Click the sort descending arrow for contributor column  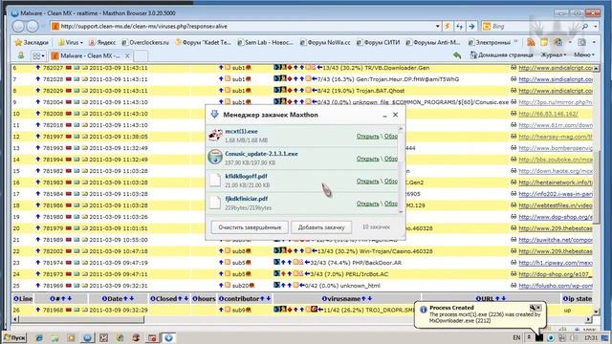[x=269, y=298]
